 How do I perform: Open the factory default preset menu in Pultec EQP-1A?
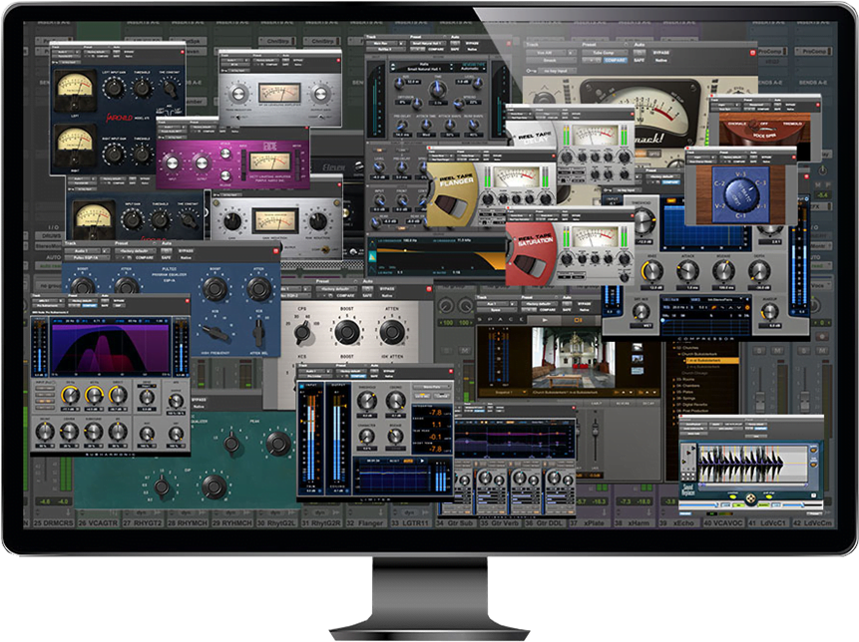pos(135,251)
